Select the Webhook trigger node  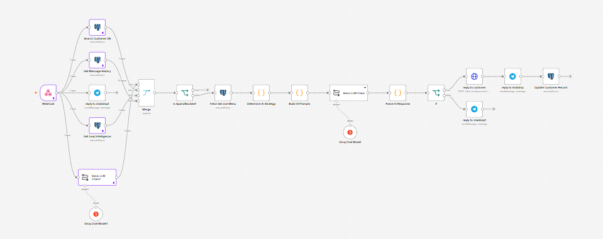point(48,93)
